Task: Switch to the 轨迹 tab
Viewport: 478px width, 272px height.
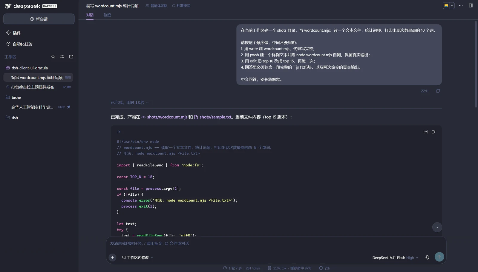Action: tap(107, 15)
